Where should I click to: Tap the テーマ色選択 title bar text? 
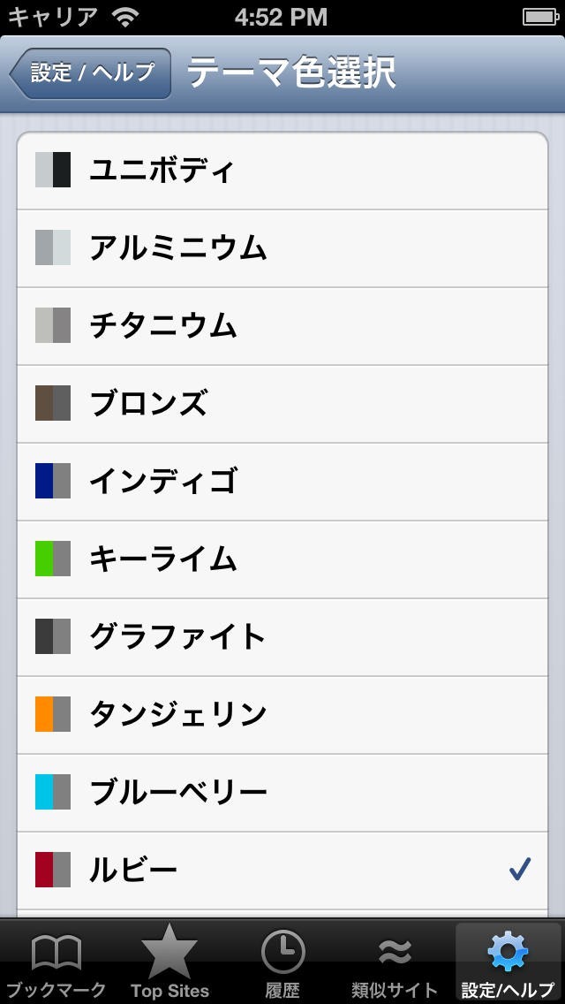click(291, 72)
